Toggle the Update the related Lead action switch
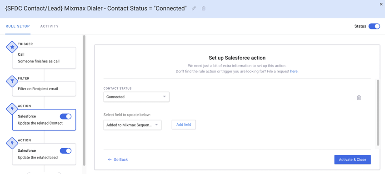The width and height of the screenshot is (385, 174). pyautogui.click(x=65, y=150)
